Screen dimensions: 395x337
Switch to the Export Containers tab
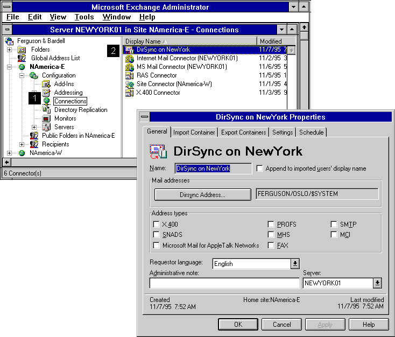243,132
